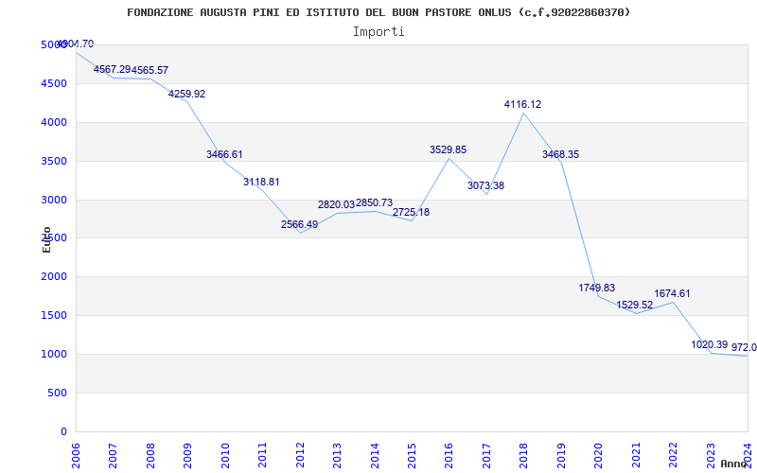Click x-axis year 2022
757x473 pixels.
[x=673, y=456]
